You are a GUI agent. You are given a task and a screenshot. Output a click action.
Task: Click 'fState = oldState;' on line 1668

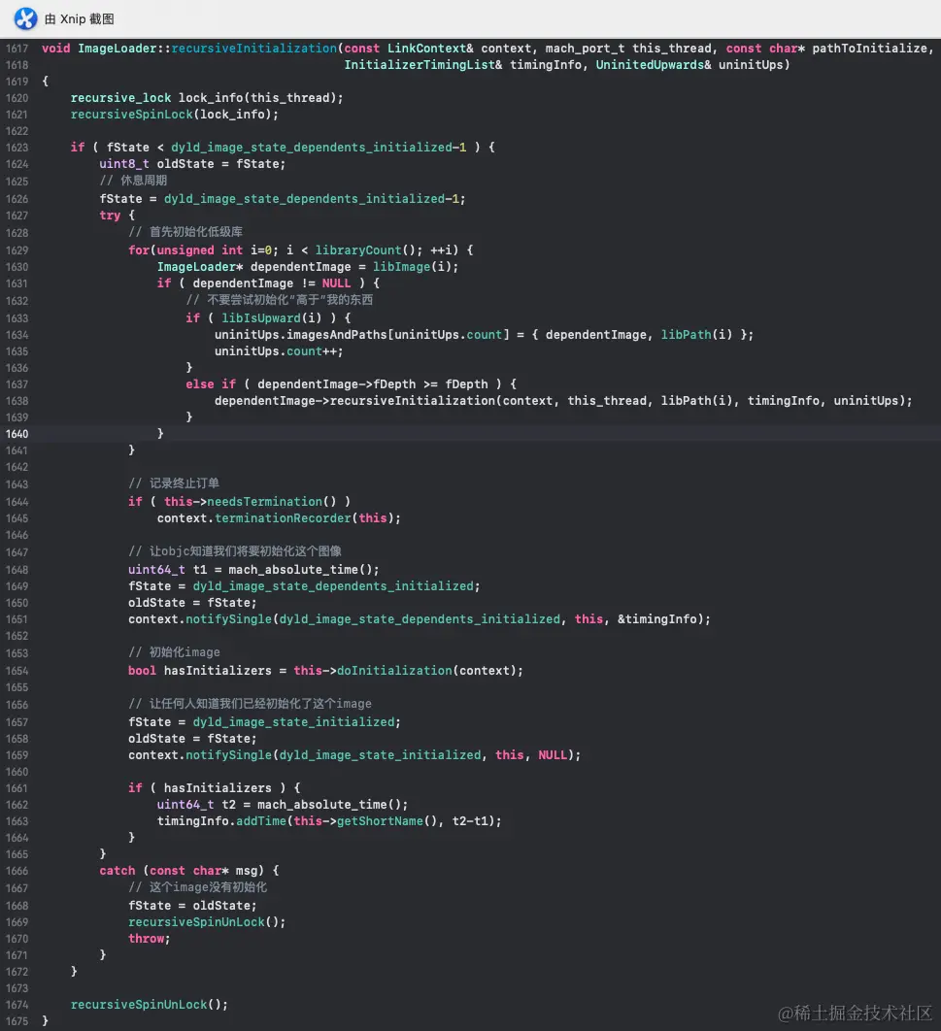[x=192, y=906]
